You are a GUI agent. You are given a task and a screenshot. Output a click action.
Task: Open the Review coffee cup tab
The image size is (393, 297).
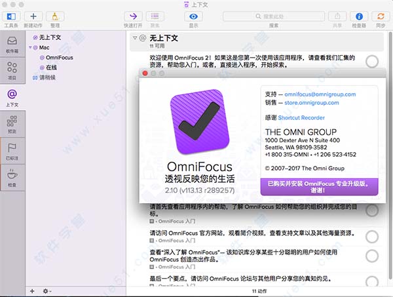[12, 178]
